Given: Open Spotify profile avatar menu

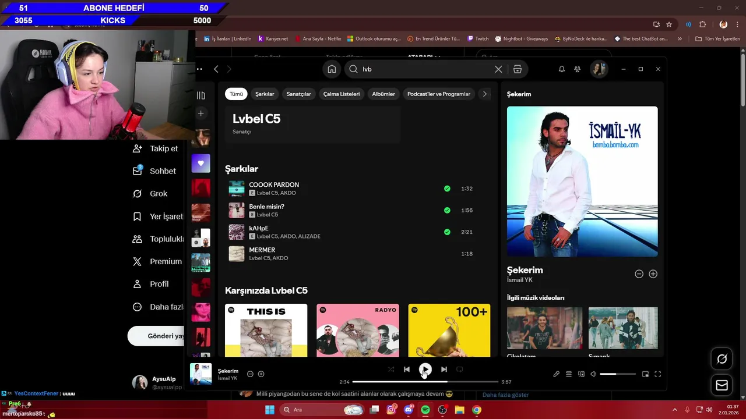Looking at the screenshot, I should point(599,69).
